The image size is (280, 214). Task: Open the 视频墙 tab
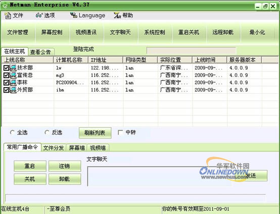click(x=98, y=148)
